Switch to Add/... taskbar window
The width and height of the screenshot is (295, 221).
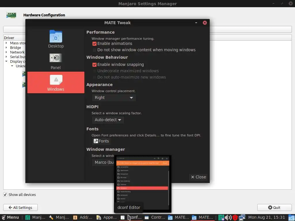pos(83,218)
